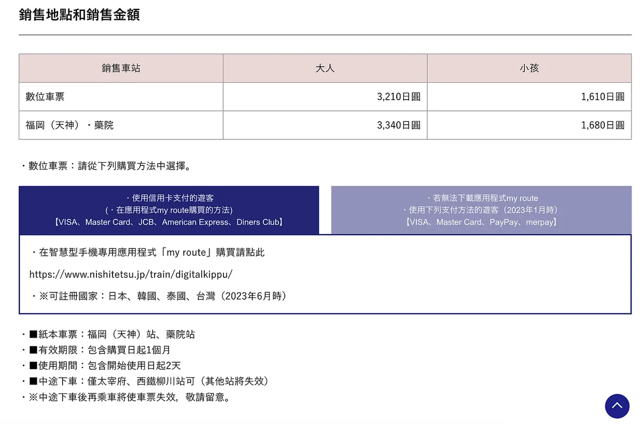Click the 1,680日圓 child price cell
The height and width of the screenshot is (424, 640).
click(602, 125)
